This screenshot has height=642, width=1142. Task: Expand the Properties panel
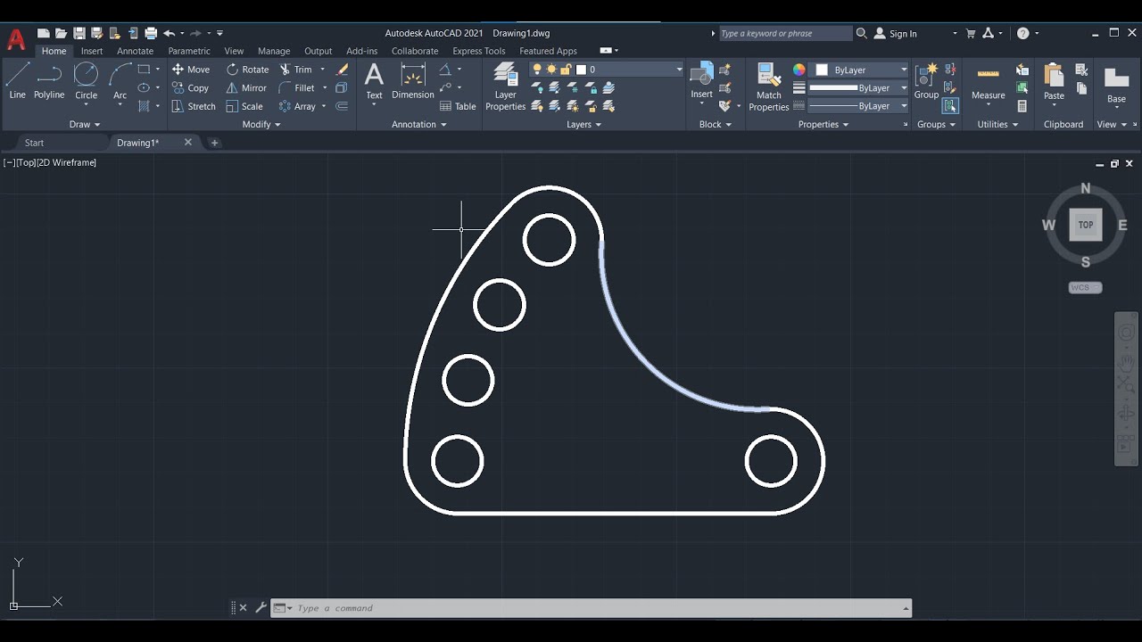coord(824,125)
